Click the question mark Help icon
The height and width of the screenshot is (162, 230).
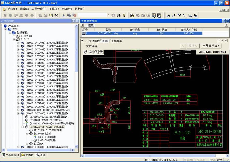click(x=124, y=15)
